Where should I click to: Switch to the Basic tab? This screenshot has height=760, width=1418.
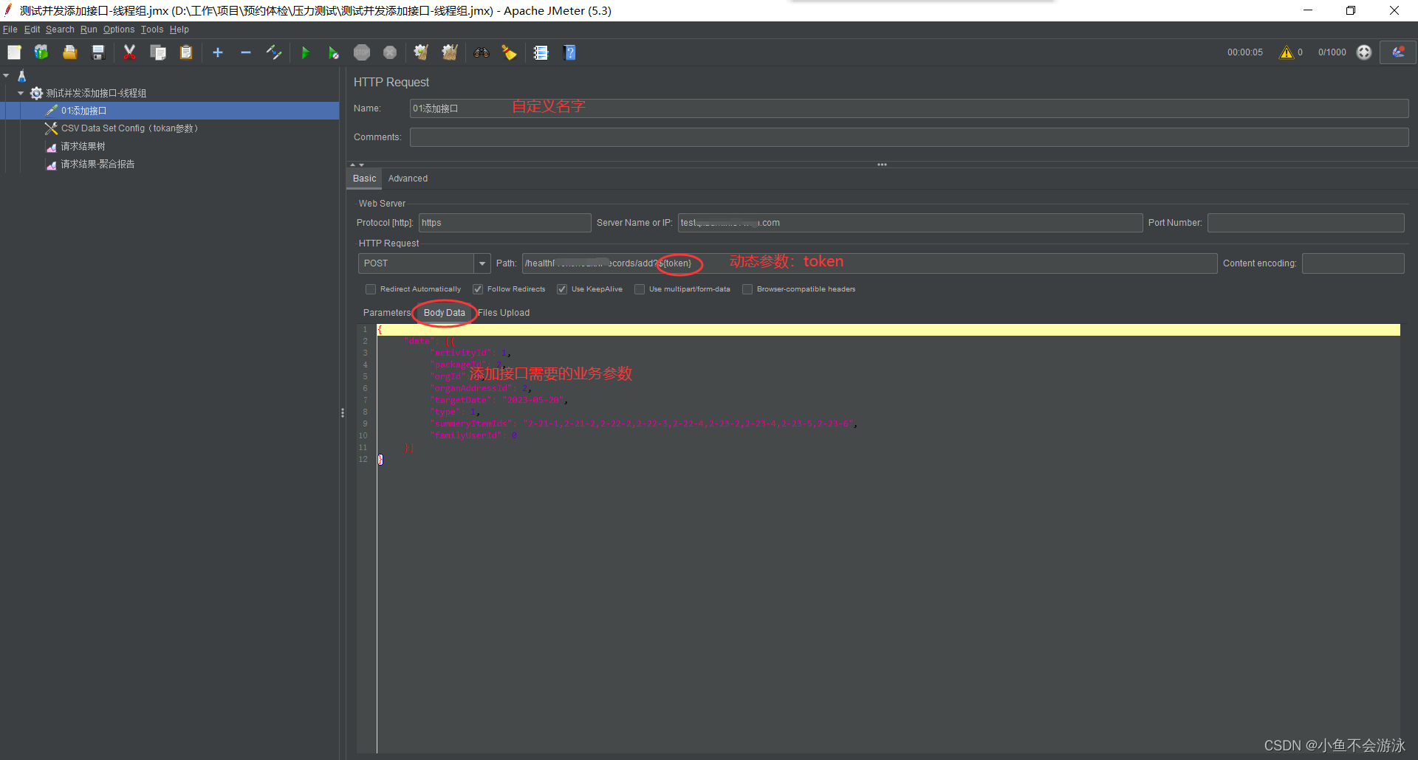[x=364, y=179]
